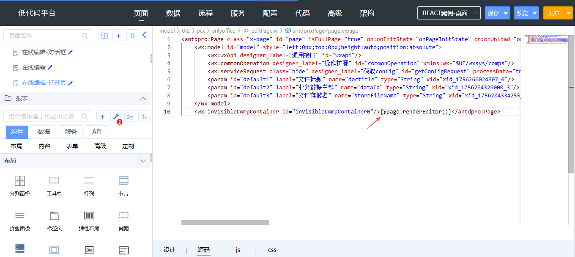Click the new folder icon beside page search
Viewport: 575px width, 257px height.
[104, 36]
